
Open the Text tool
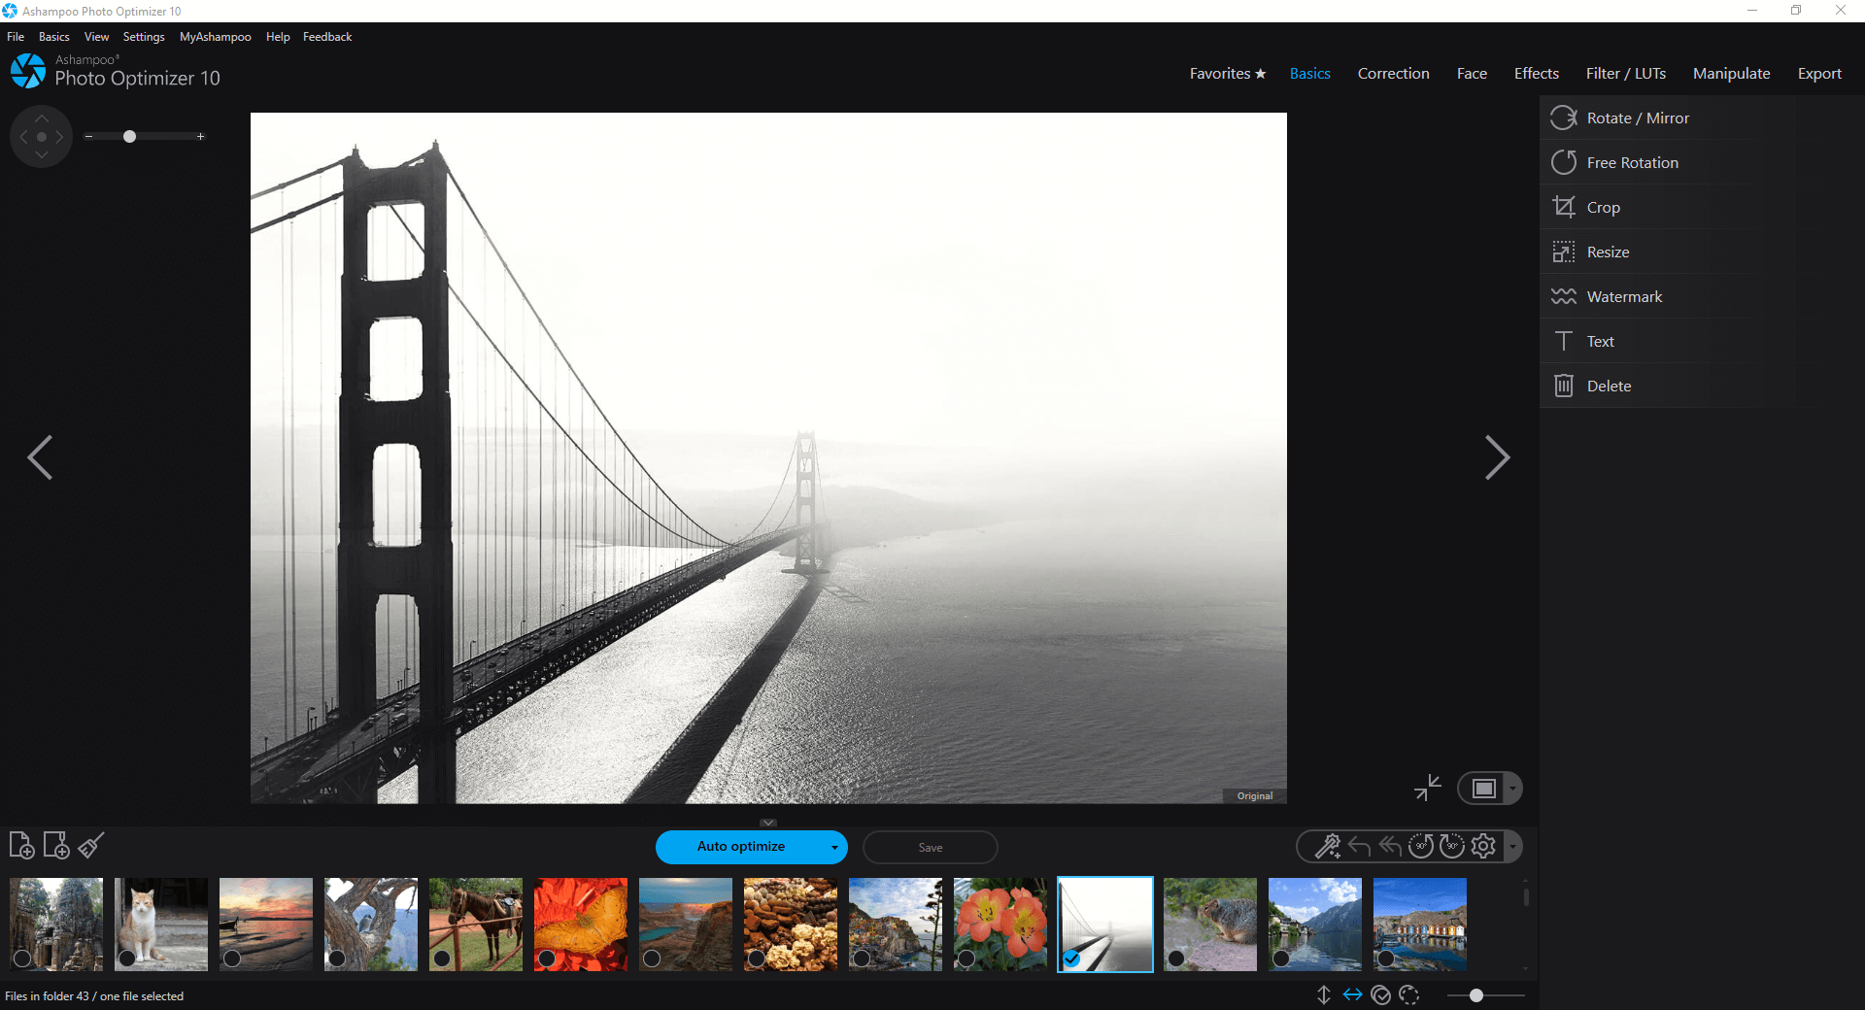pyautogui.click(x=1599, y=341)
